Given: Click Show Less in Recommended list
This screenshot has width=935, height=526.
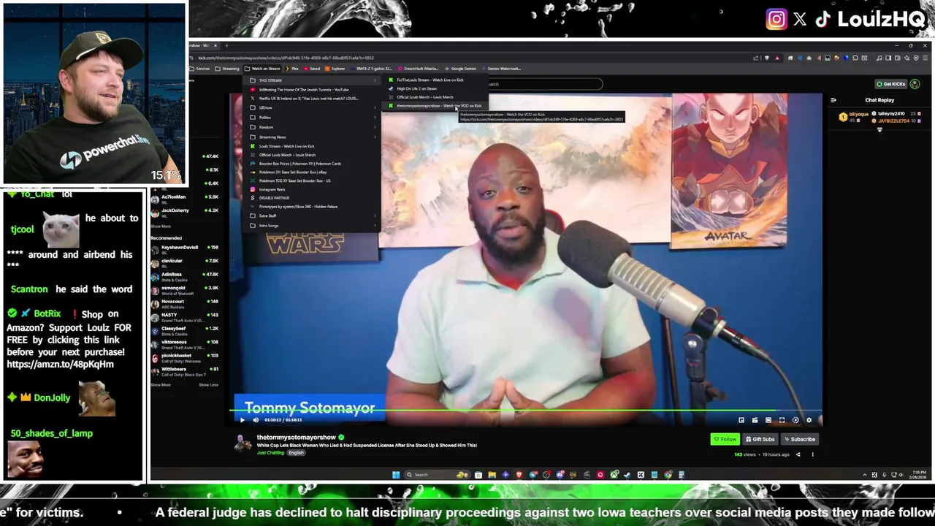Looking at the screenshot, I should 208,384.
